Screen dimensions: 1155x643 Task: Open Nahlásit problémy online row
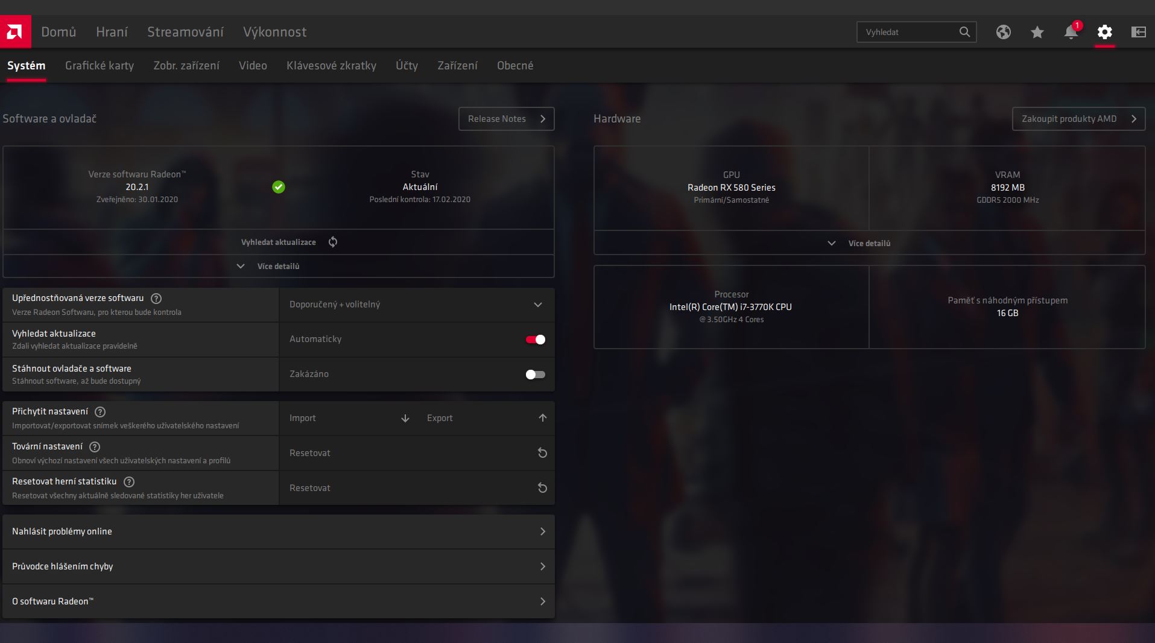(x=278, y=531)
